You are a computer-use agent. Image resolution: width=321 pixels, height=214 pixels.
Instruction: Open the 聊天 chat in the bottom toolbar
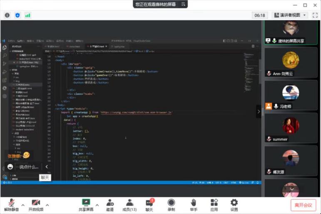pos(149,204)
